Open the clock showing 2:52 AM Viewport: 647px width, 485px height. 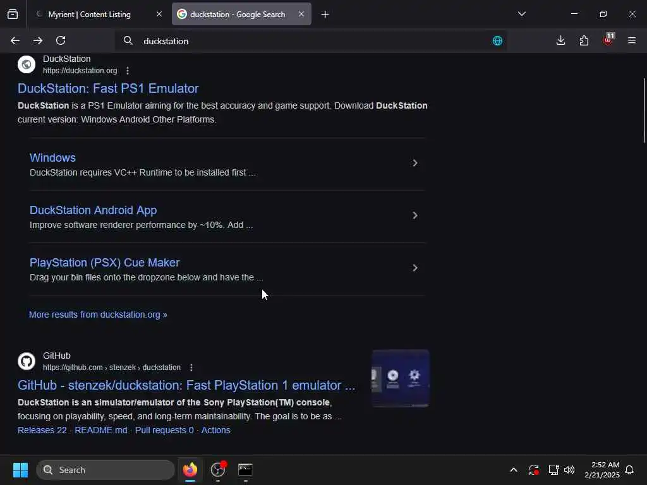pos(602,470)
